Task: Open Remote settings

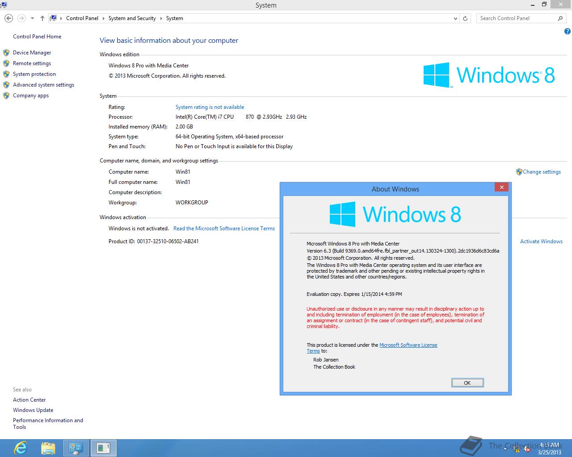Action: pyautogui.click(x=32, y=63)
